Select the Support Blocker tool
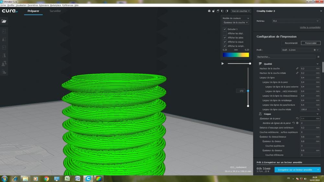The width and height of the screenshot is (324, 182). coord(4,71)
